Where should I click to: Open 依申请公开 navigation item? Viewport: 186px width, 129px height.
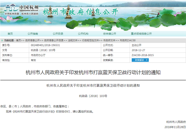pos(109,34)
